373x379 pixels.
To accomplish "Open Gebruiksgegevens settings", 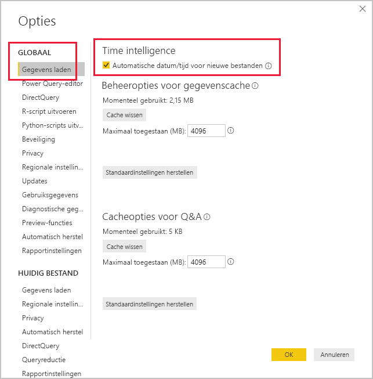I will [x=50, y=195].
